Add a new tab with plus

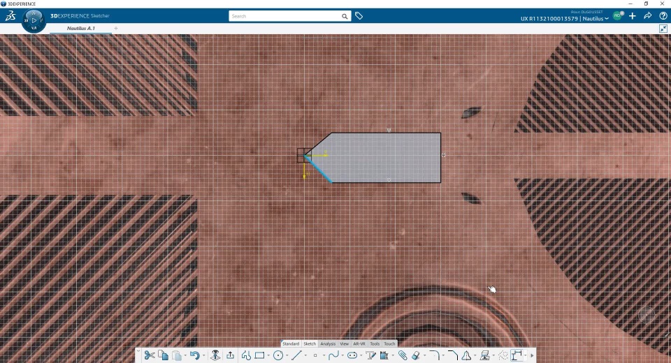116,28
